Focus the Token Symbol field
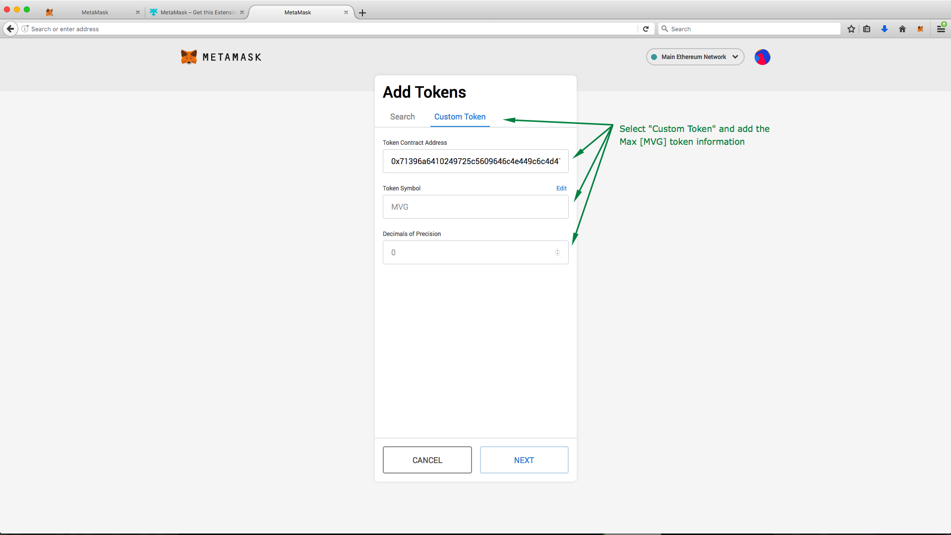 (475, 207)
